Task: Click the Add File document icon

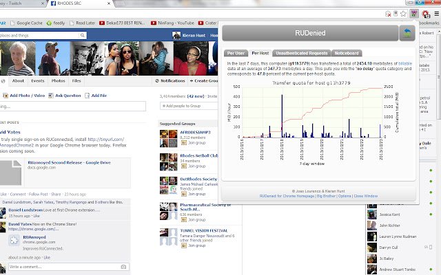Action: pos(88,96)
